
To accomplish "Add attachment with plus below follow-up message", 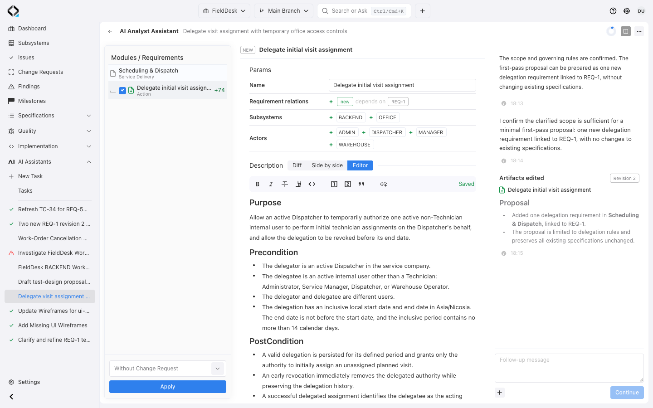I will (x=500, y=393).
